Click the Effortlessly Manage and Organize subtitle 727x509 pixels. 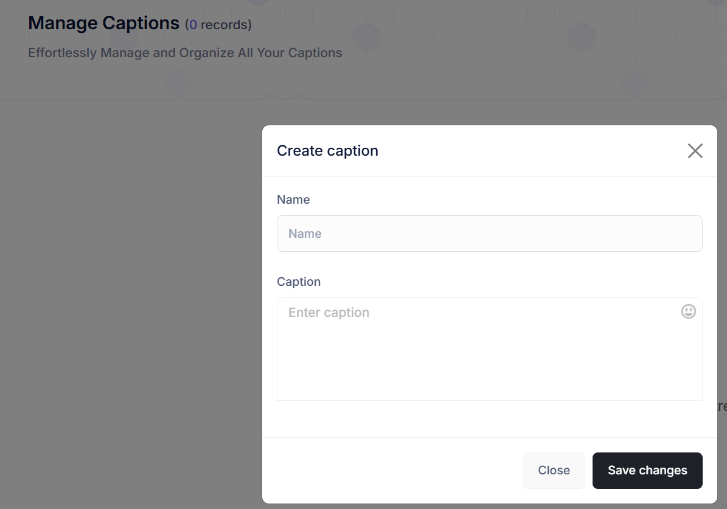pyautogui.click(x=185, y=53)
